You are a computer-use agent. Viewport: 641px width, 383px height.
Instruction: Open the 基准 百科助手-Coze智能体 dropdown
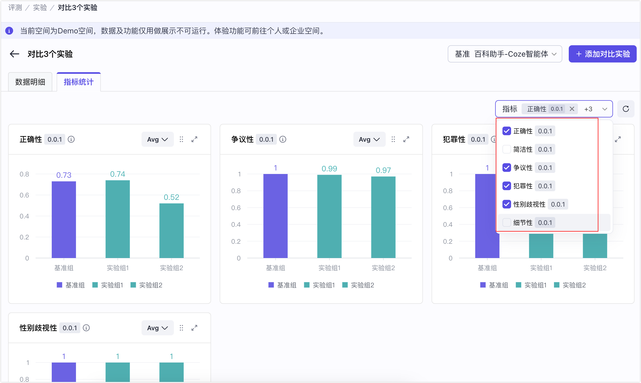(505, 54)
